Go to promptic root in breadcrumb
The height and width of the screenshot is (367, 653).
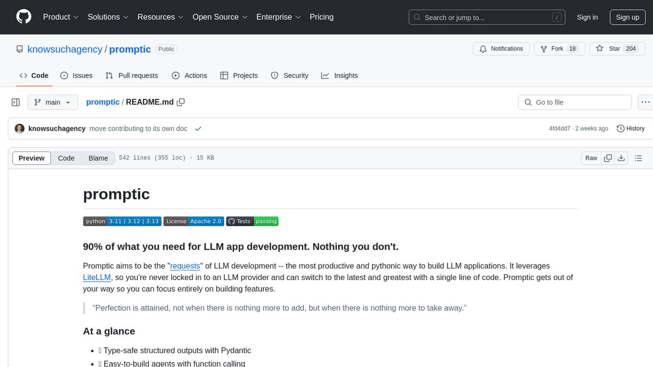(x=103, y=102)
